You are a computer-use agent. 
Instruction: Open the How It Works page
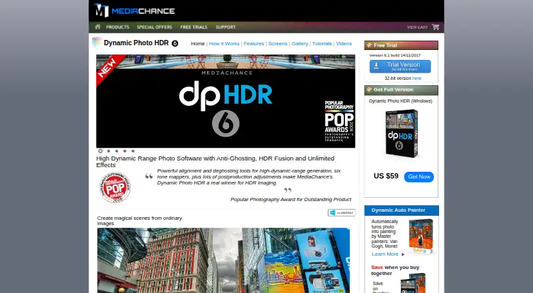[x=225, y=43]
